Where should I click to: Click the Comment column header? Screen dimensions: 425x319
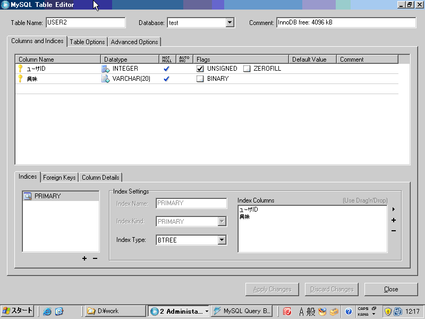(368, 60)
